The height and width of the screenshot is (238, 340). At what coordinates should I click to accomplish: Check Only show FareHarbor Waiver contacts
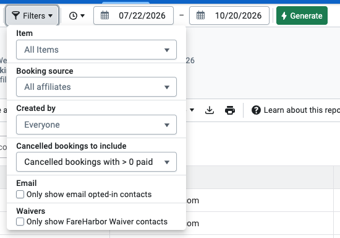coord(20,222)
